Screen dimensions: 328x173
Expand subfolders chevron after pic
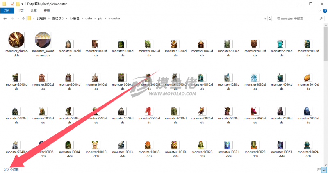pos(105,18)
